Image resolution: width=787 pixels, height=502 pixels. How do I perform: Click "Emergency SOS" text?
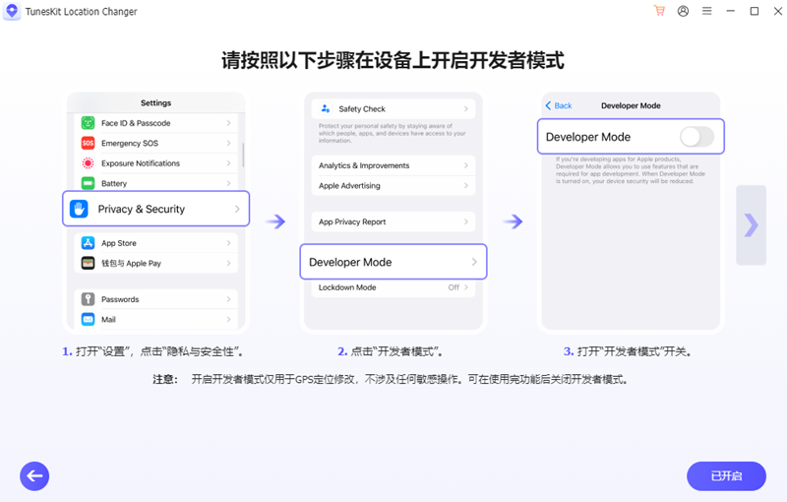click(130, 143)
